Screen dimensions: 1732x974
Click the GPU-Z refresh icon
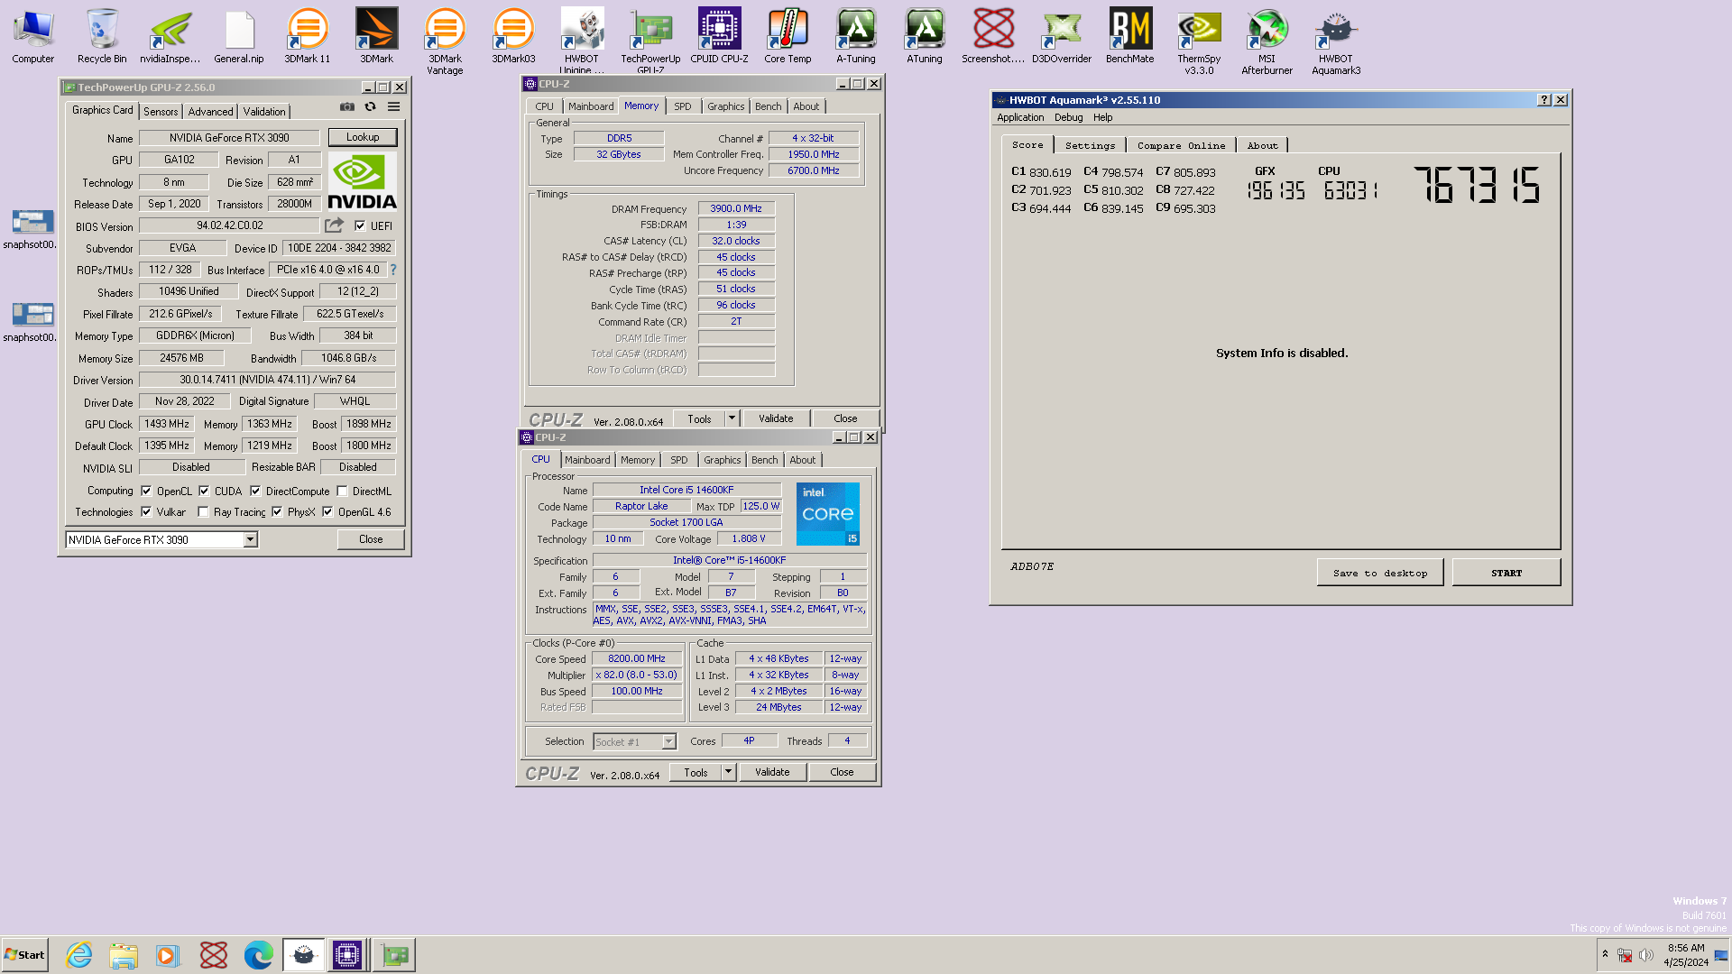point(370,106)
